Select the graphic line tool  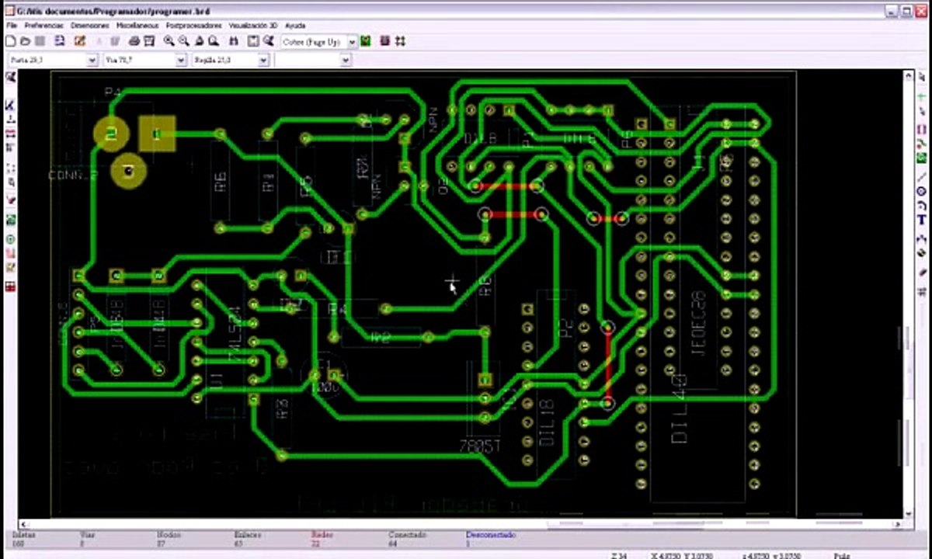click(922, 177)
